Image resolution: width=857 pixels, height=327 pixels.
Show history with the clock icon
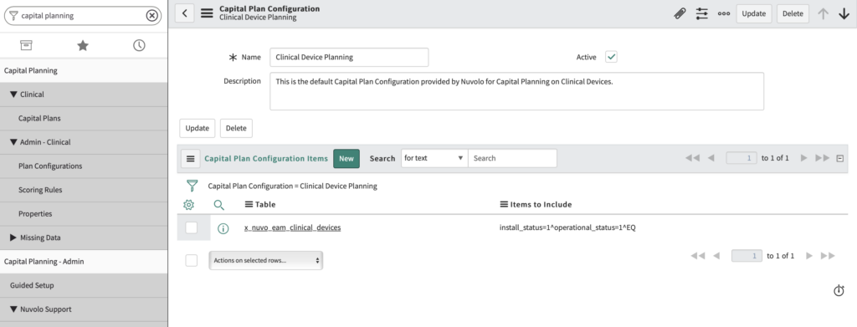point(140,45)
